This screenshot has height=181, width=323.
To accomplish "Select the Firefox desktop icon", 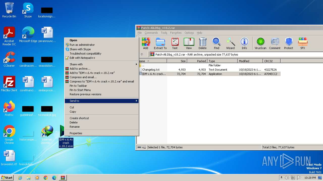I will click(9, 108).
